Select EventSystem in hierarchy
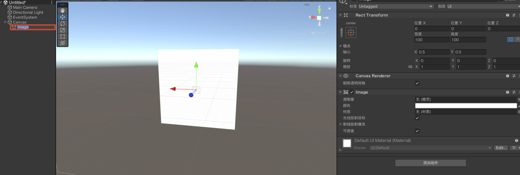Viewport: 520px width, 175px height. coord(25,17)
